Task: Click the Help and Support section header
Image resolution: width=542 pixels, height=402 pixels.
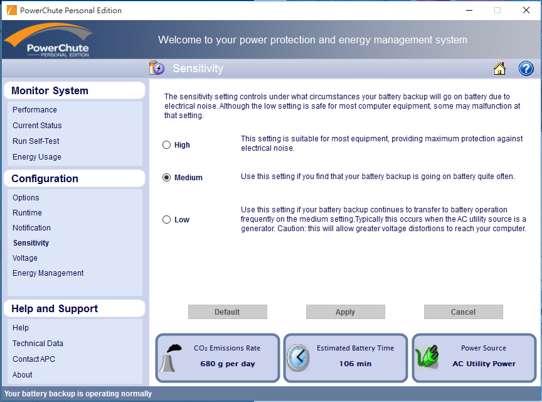Action: click(x=74, y=308)
